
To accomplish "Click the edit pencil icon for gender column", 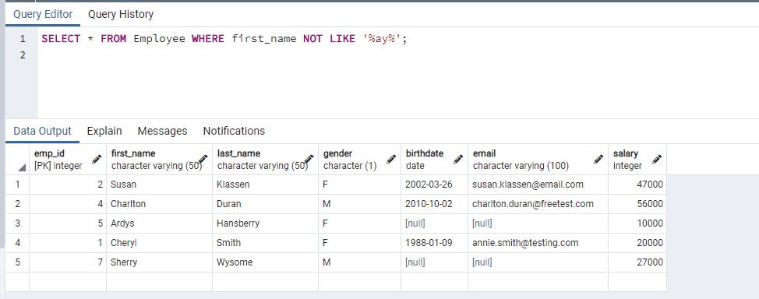I will tap(391, 159).
